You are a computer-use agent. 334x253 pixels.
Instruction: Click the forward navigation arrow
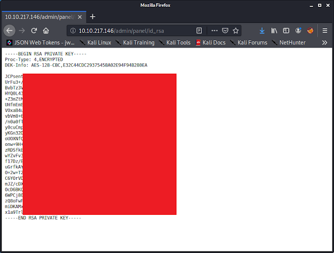pyautogui.click(x=22, y=31)
